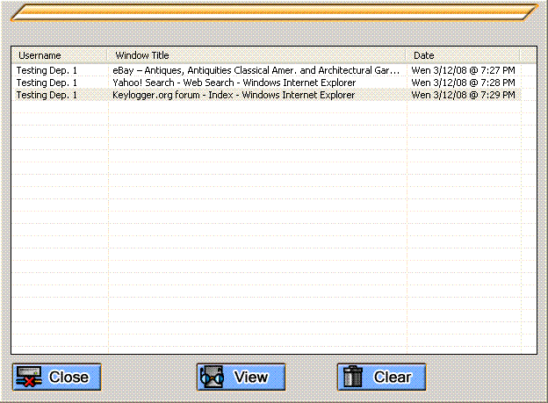Click the monitor icon on Close button

tap(28, 377)
